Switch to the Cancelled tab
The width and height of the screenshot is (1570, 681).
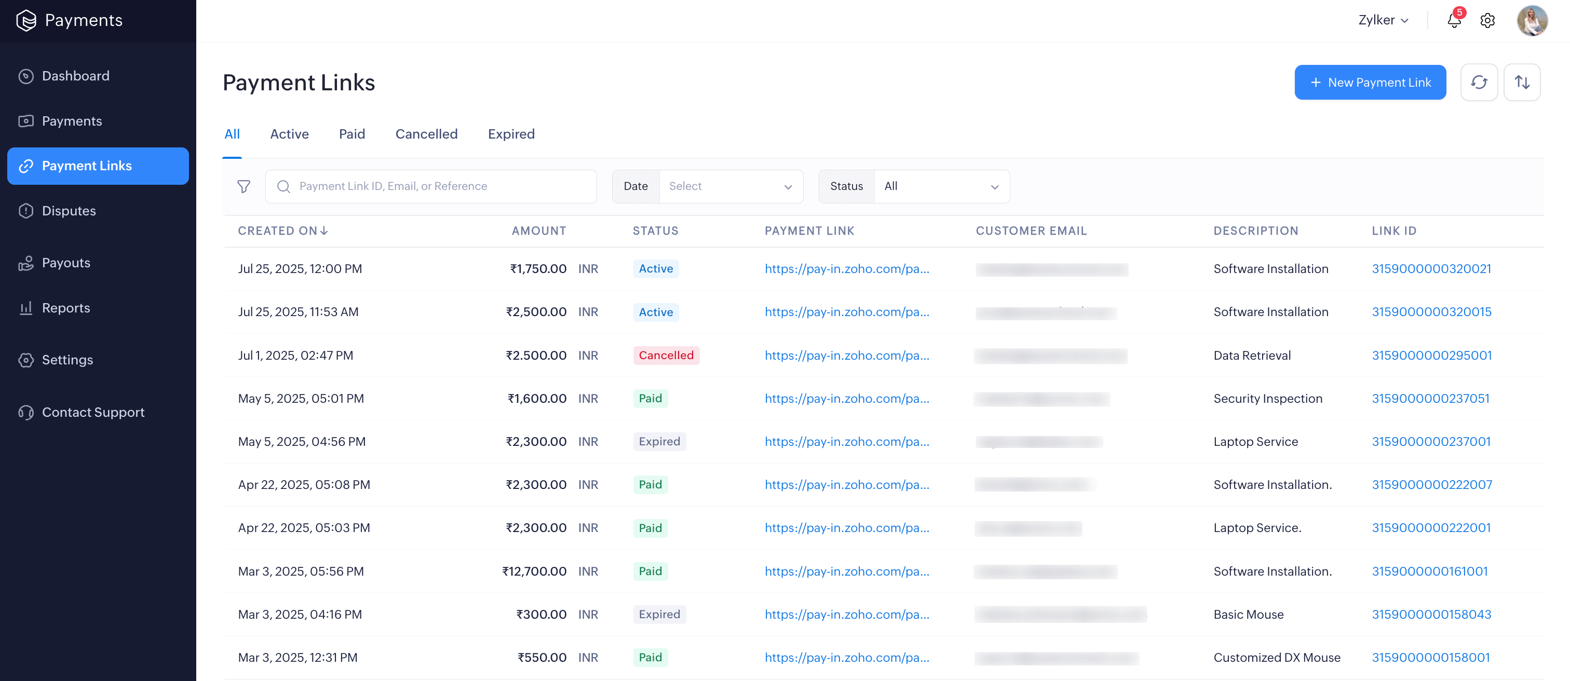pos(426,134)
